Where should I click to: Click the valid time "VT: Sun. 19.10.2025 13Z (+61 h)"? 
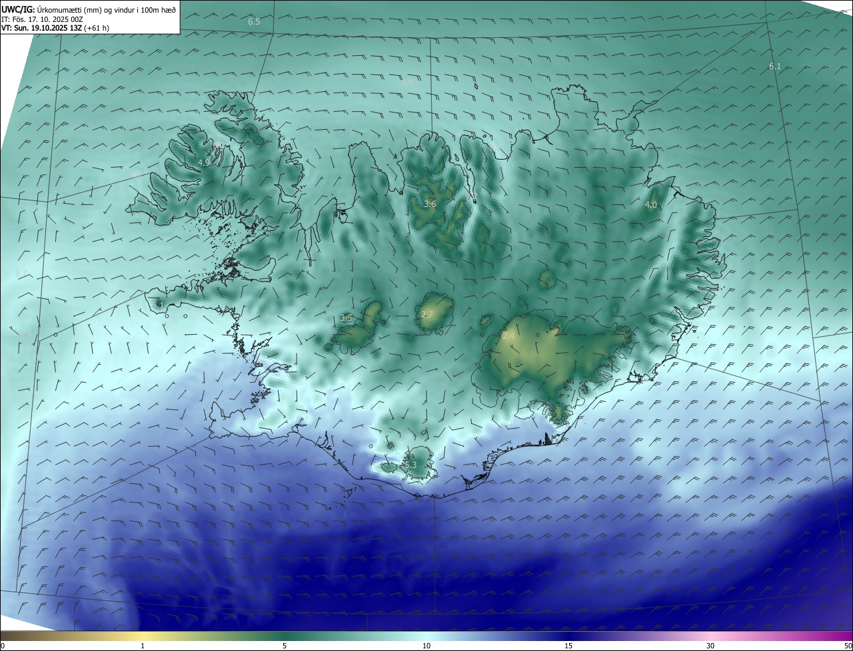click(55, 28)
